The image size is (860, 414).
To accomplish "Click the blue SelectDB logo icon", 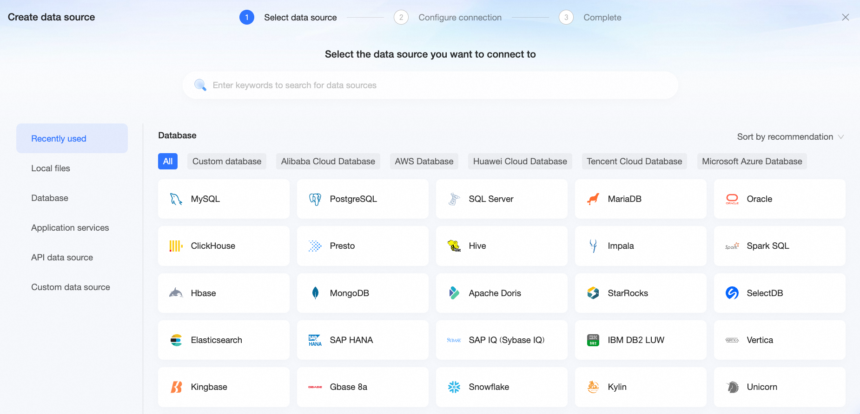I will pyautogui.click(x=732, y=293).
